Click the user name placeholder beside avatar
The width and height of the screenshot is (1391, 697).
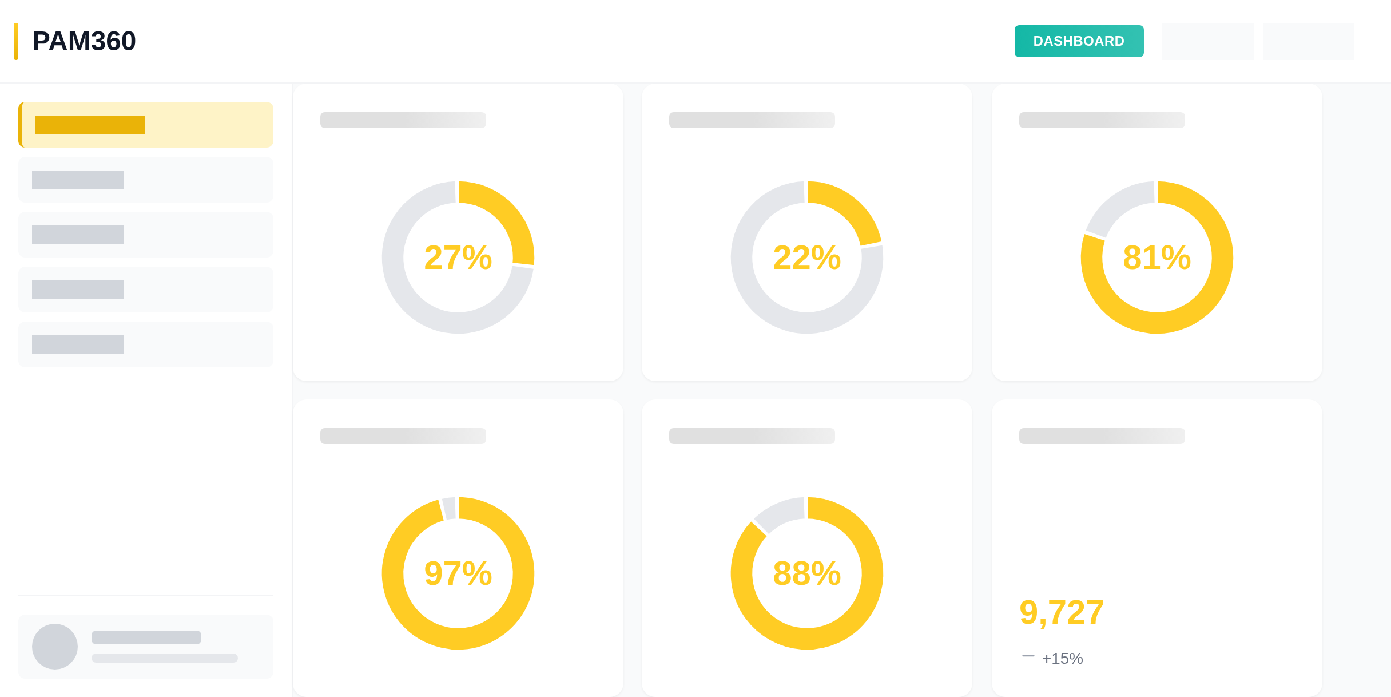pyautogui.click(x=146, y=637)
